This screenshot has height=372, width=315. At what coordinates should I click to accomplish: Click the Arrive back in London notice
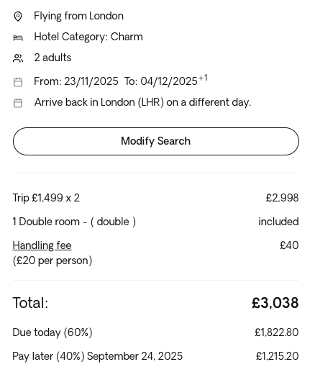tap(142, 102)
